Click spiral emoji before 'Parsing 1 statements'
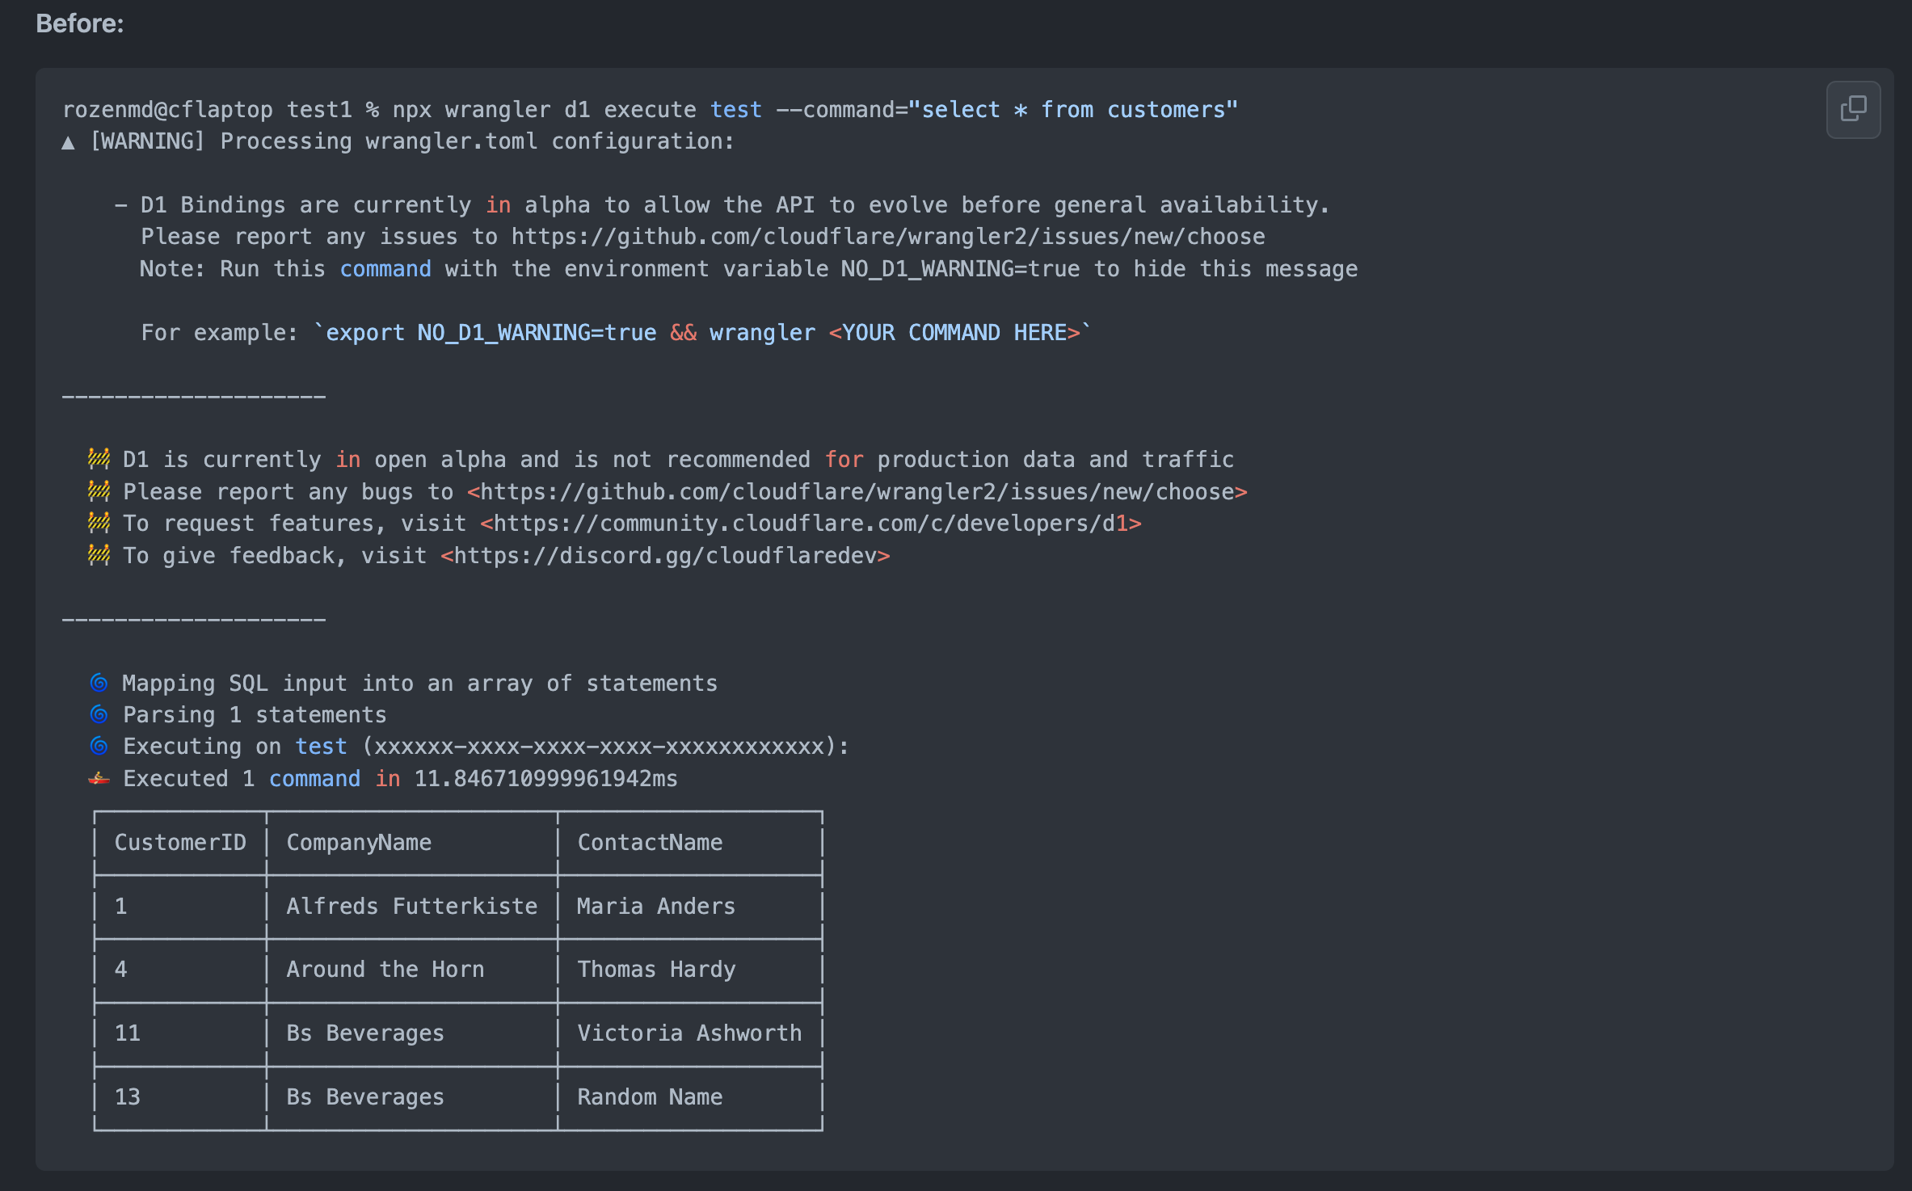The image size is (1912, 1191). (99, 714)
